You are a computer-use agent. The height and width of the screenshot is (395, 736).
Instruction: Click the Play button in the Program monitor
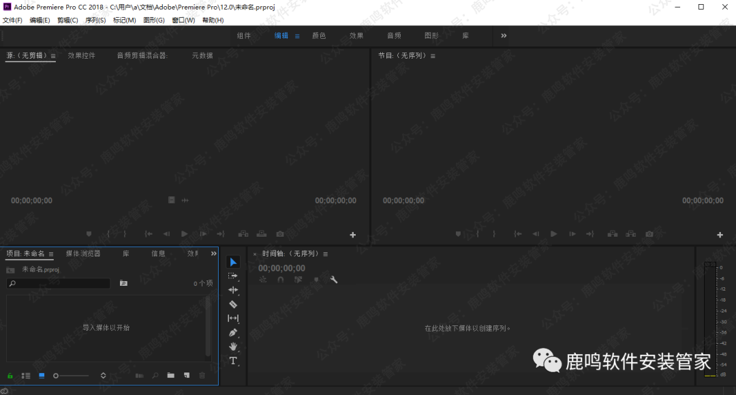tap(553, 233)
